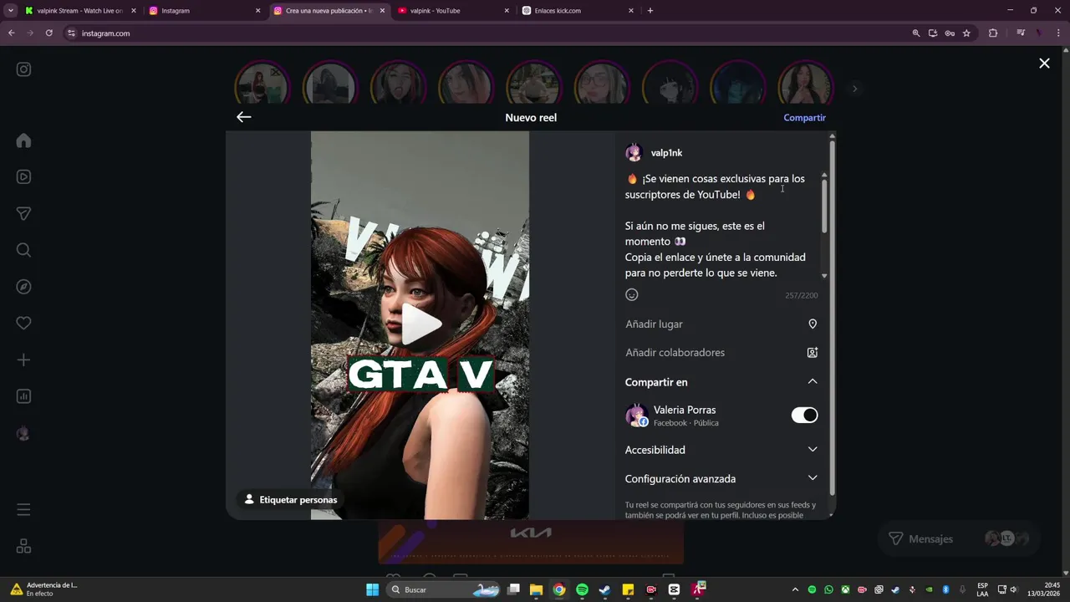The image size is (1070, 602).
Task: Open the dashboard chart icon in sidebar
Action: click(23, 396)
